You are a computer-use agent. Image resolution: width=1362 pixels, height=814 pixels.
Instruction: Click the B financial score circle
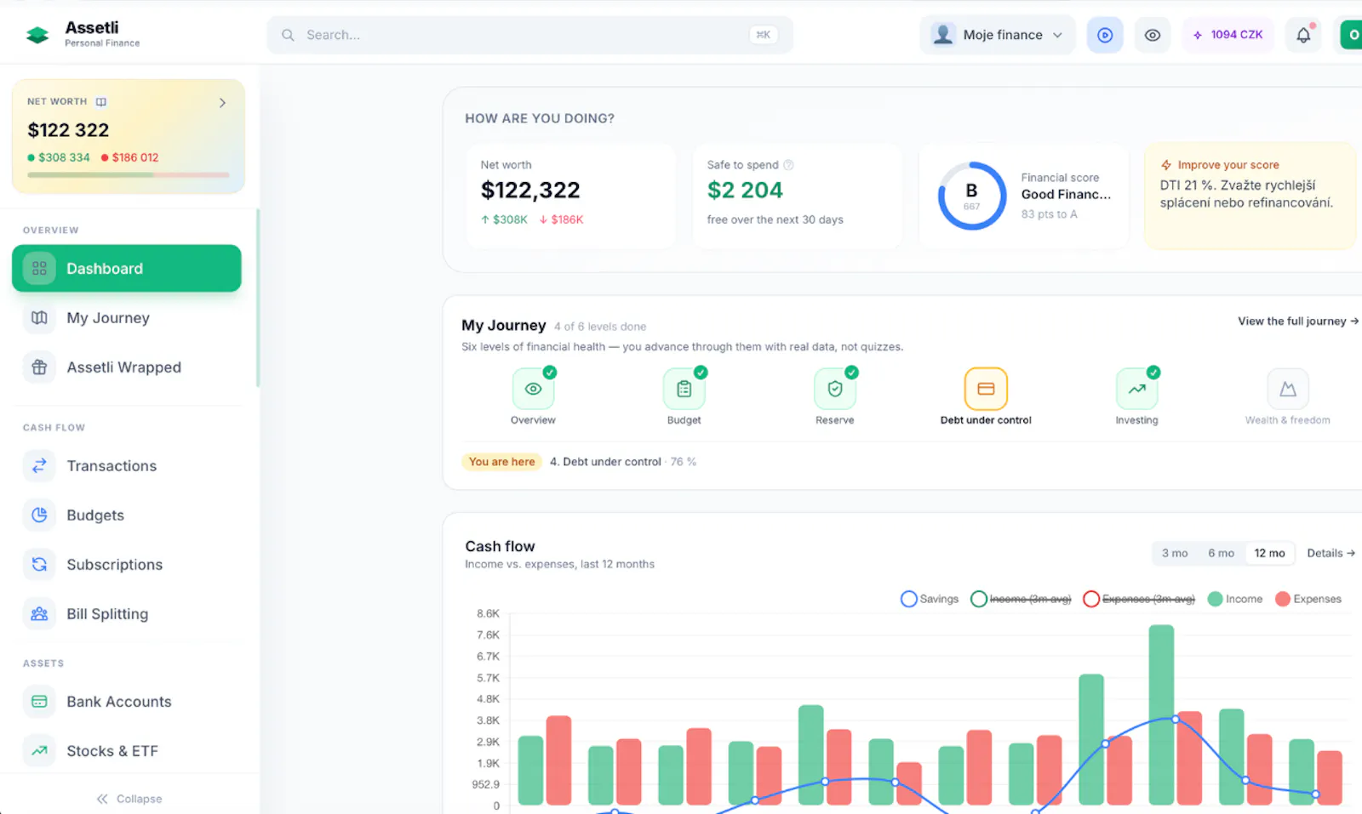972,196
